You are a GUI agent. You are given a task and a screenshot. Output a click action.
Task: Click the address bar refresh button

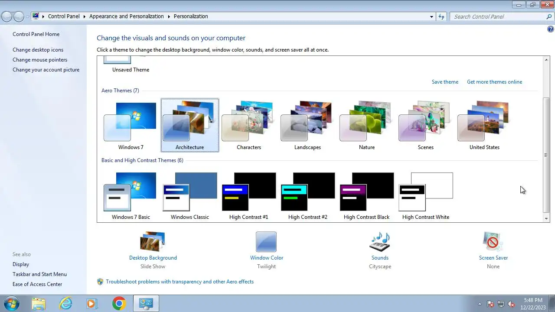point(441,16)
